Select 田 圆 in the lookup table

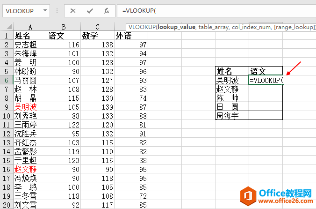tap(232, 107)
